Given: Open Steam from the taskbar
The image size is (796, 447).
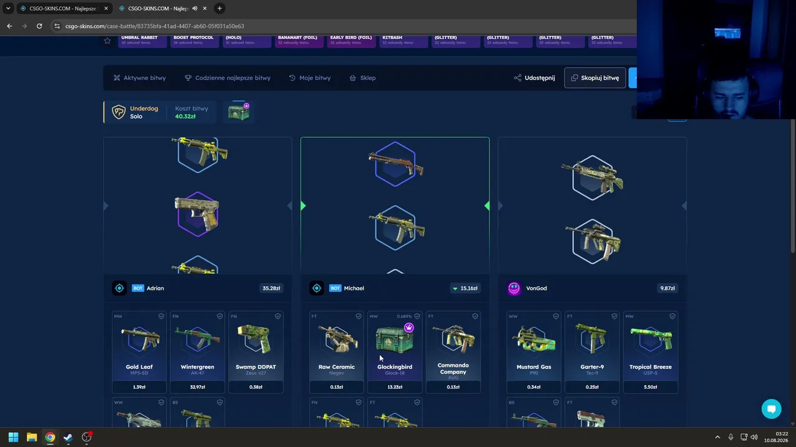Looking at the screenshot, I should click(68, 437).
